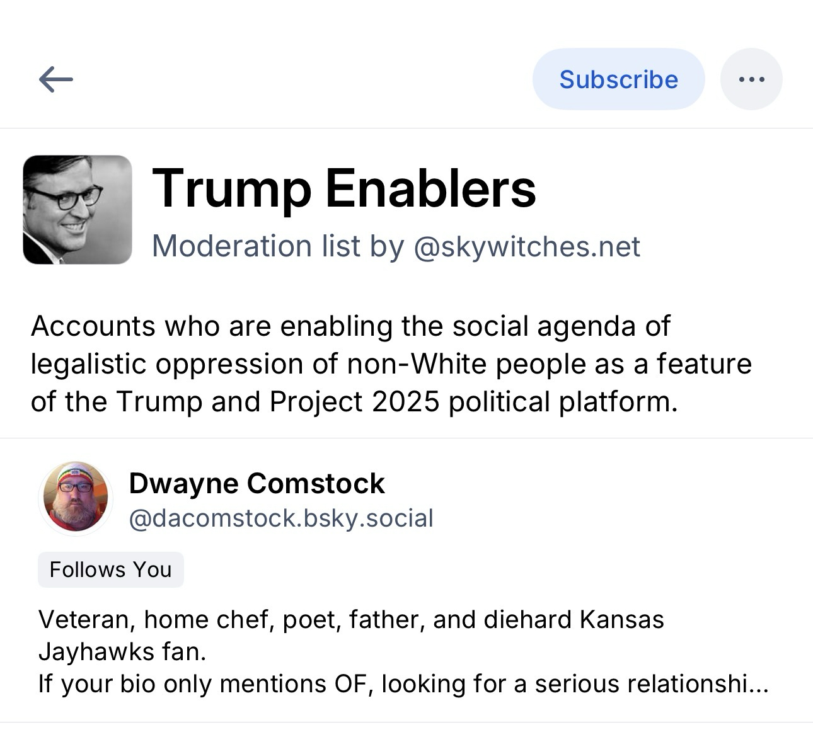Click the @dacomstock.bsky.social handle
813x737 pixels.
coord(281,518)
